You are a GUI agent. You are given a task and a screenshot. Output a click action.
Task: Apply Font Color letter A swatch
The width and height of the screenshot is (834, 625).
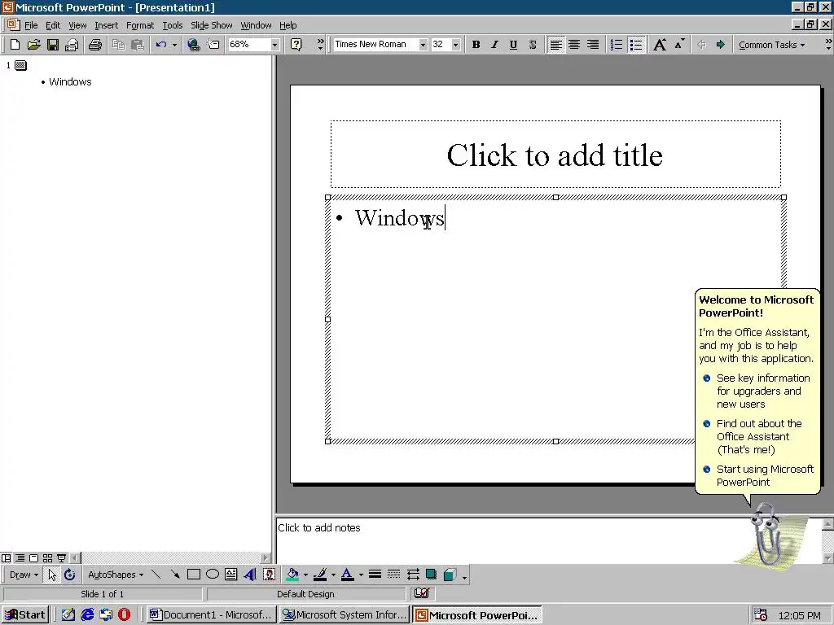click(347, 575)
